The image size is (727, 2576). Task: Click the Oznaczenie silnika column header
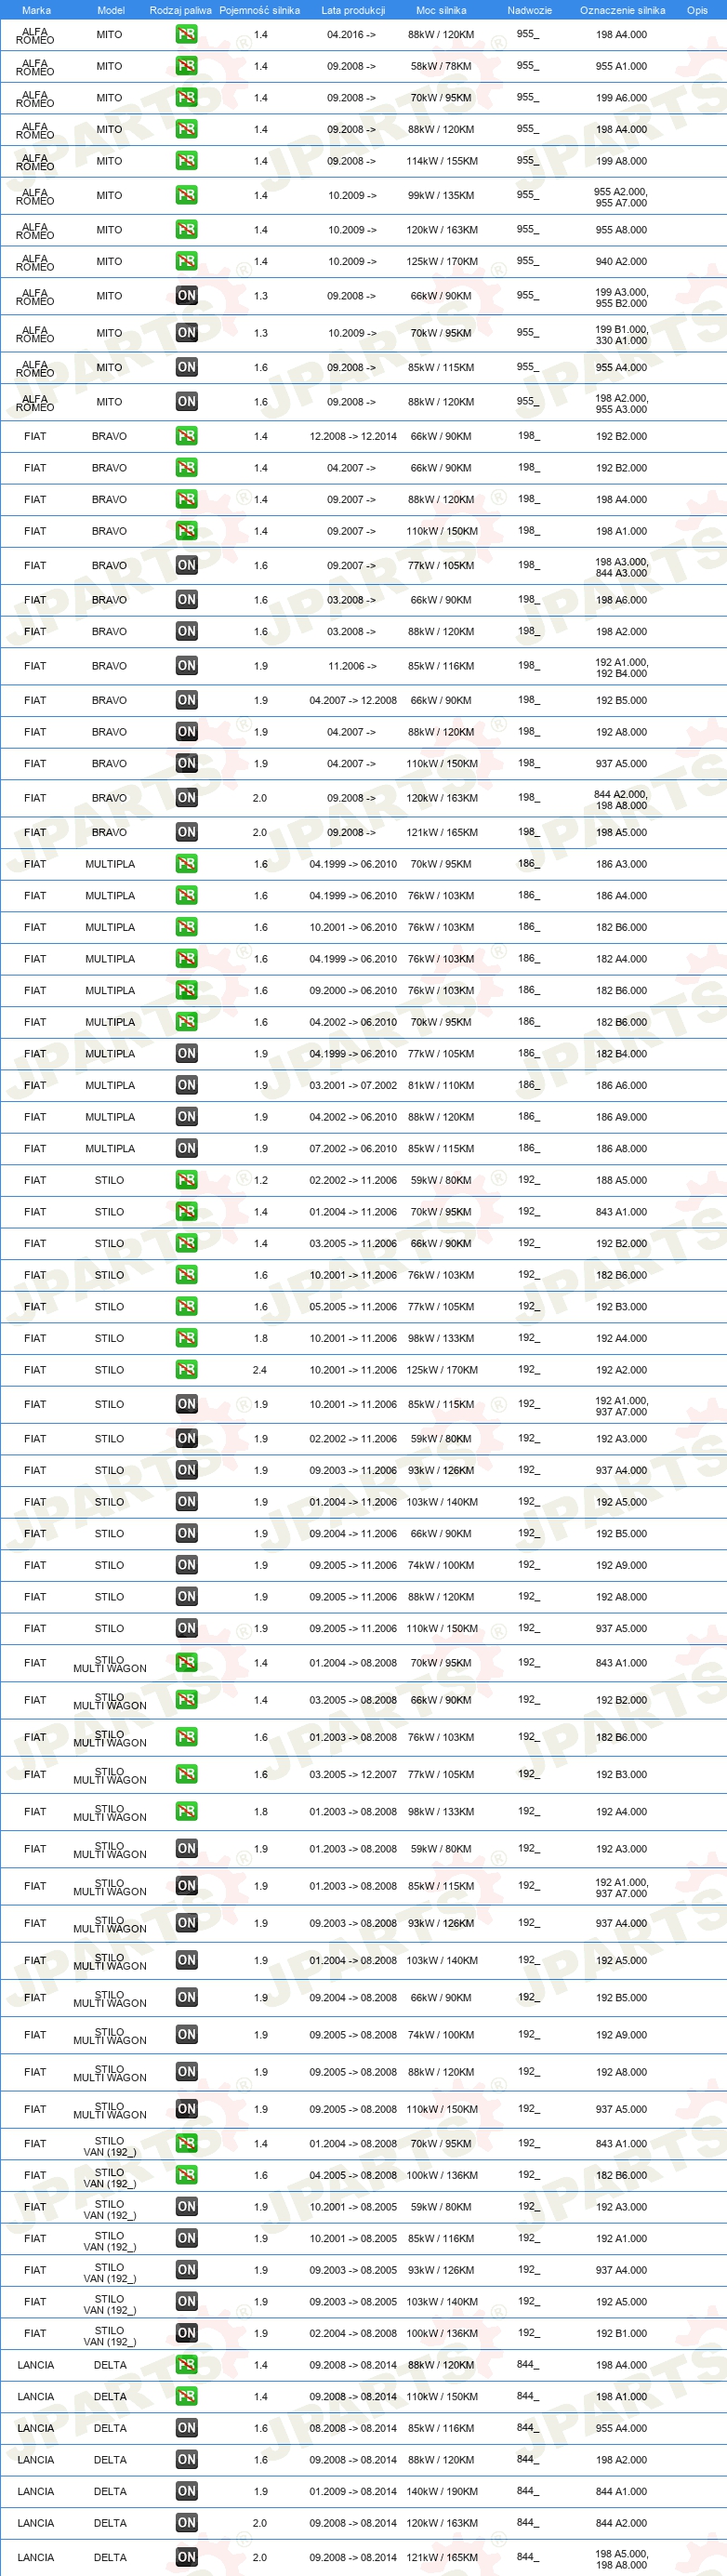[x=622, y=10]
